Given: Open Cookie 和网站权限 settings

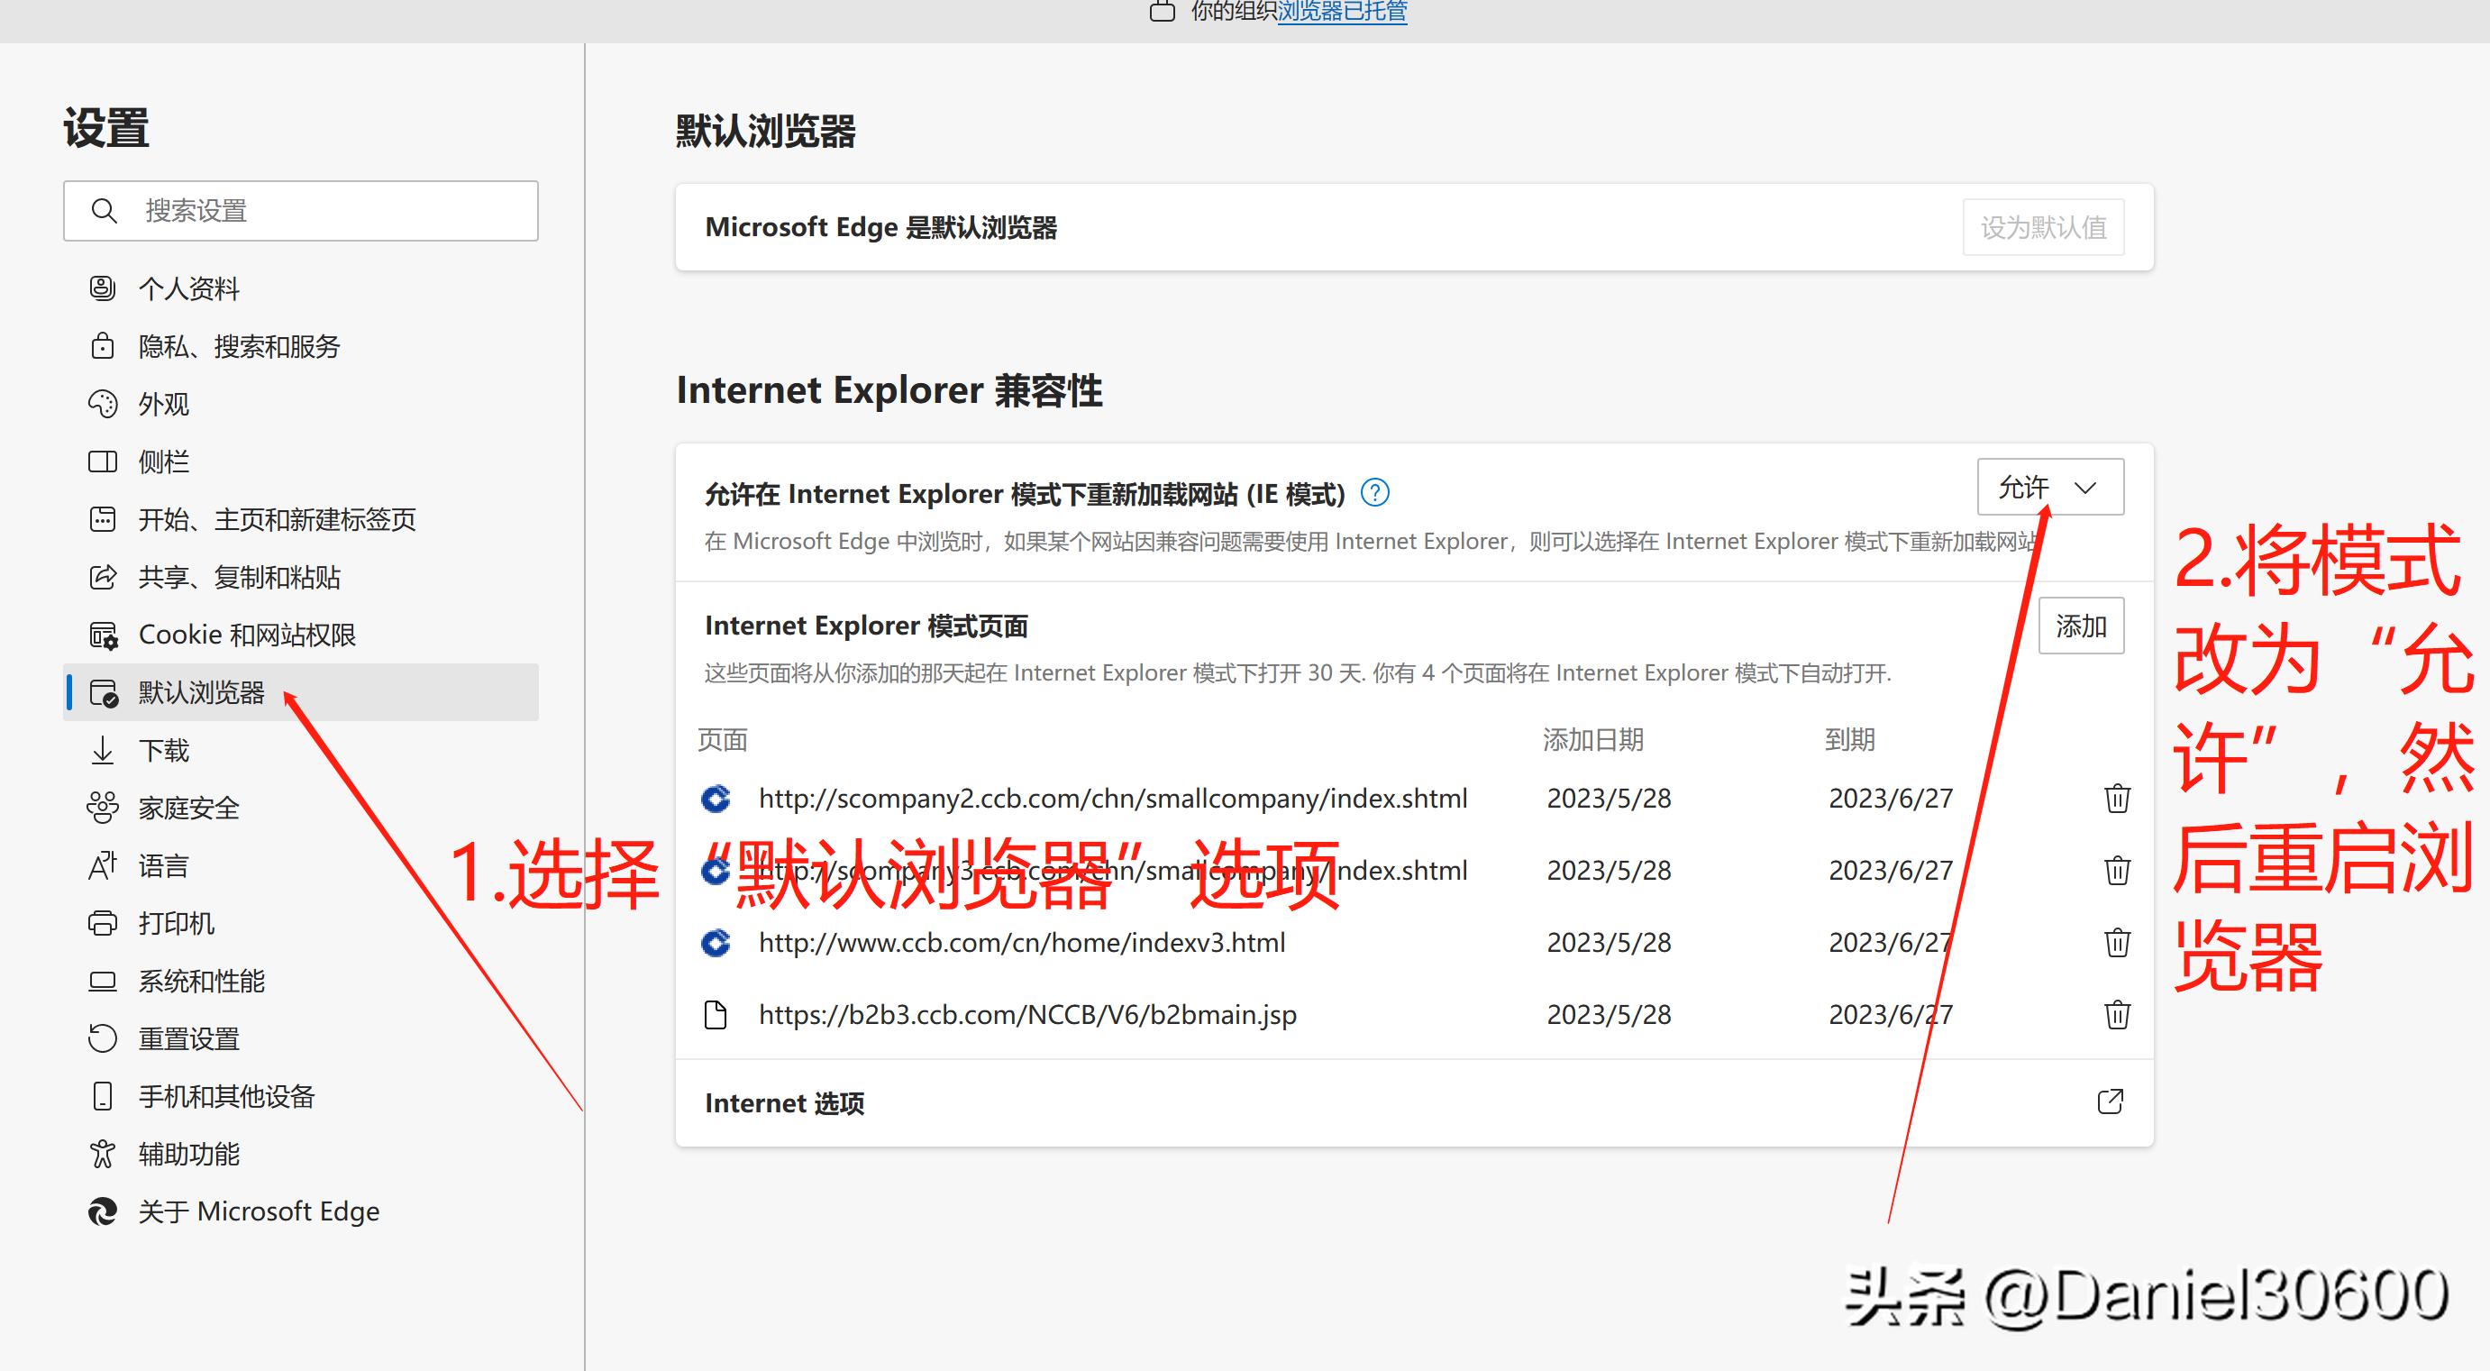Looking at the screenshot, I should (249, 635).
